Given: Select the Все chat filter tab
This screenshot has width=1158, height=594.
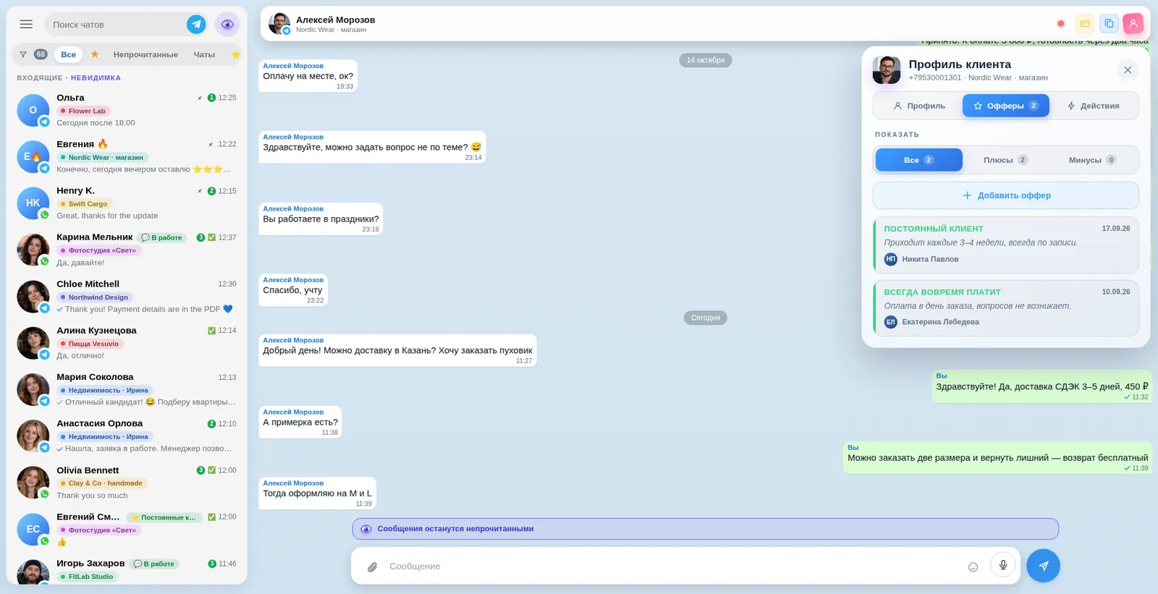Looking at the screenshot, I should click(69, 54).
